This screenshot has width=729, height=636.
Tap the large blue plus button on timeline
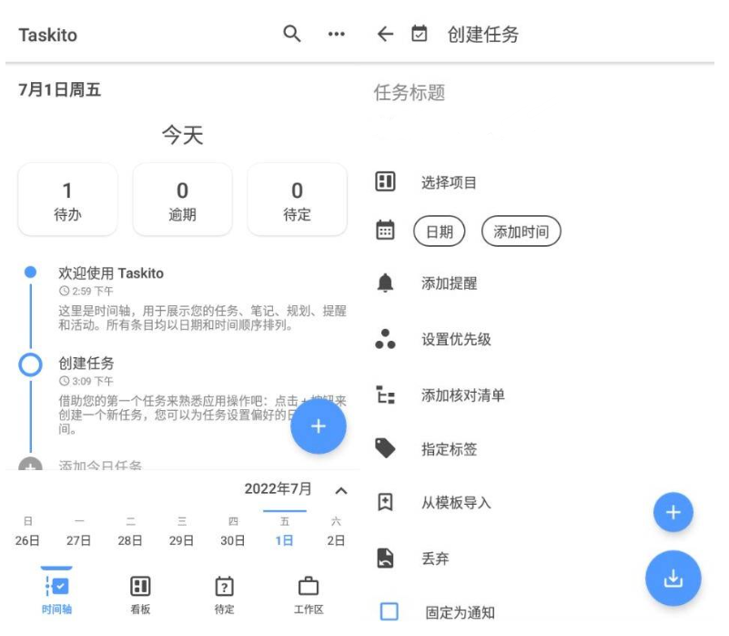(x=319, y=426)
